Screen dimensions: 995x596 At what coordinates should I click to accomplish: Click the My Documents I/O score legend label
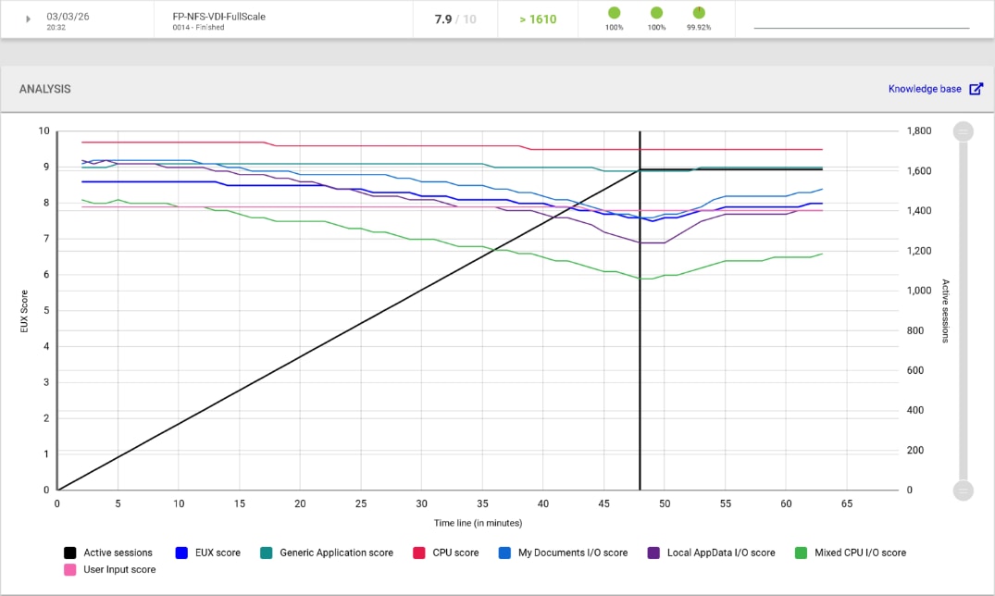(573, 553)
